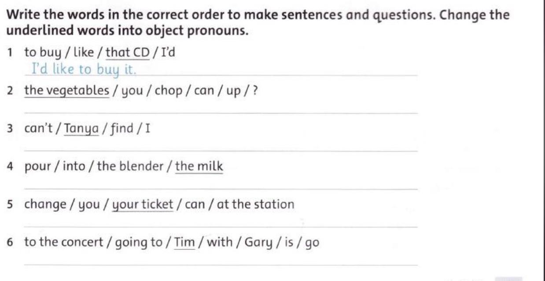Click the word "find" in question 3

(x=122, y=129)
